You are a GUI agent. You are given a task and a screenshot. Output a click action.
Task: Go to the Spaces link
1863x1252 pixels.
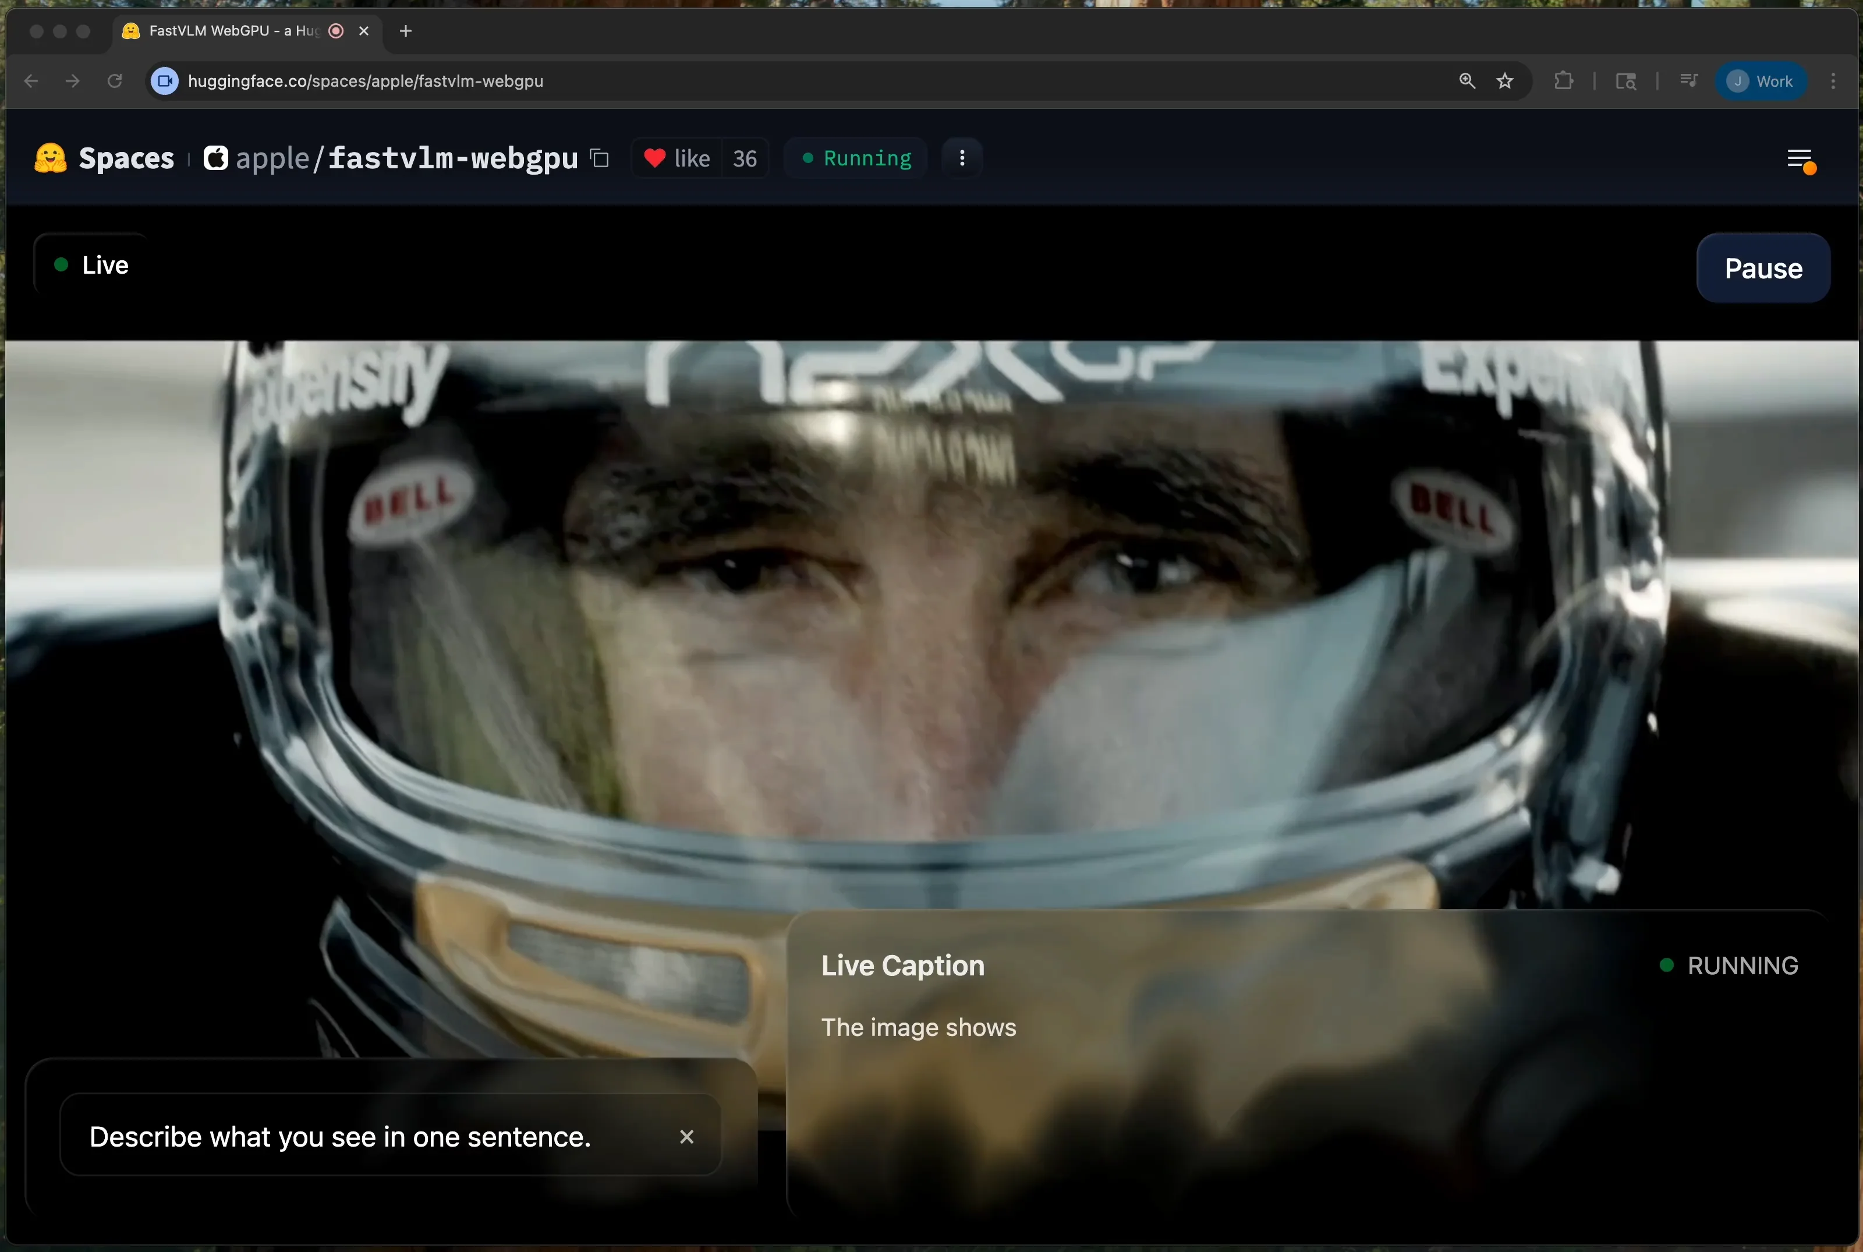click(x=126, y=158)
